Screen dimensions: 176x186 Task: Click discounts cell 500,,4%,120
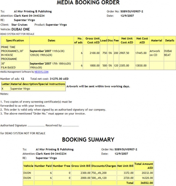tap(104, 178)
